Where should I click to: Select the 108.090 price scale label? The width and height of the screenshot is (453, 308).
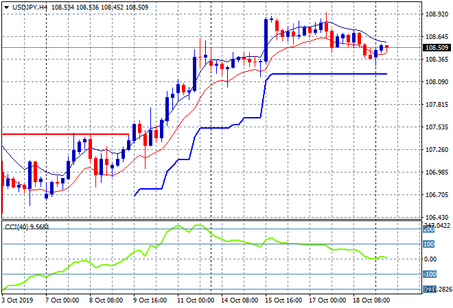[x=437, y=82]
